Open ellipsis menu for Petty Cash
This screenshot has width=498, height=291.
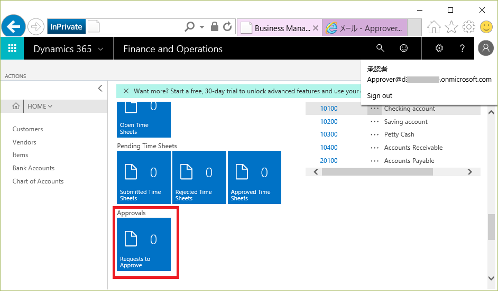[x=374, y=134]
